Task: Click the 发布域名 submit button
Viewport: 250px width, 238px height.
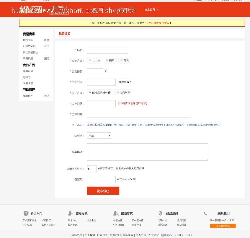Action: coord(103,191)
